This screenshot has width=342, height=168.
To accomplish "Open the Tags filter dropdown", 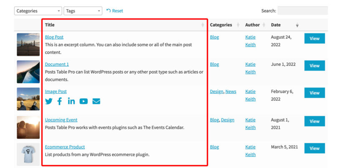I will 83,11.
